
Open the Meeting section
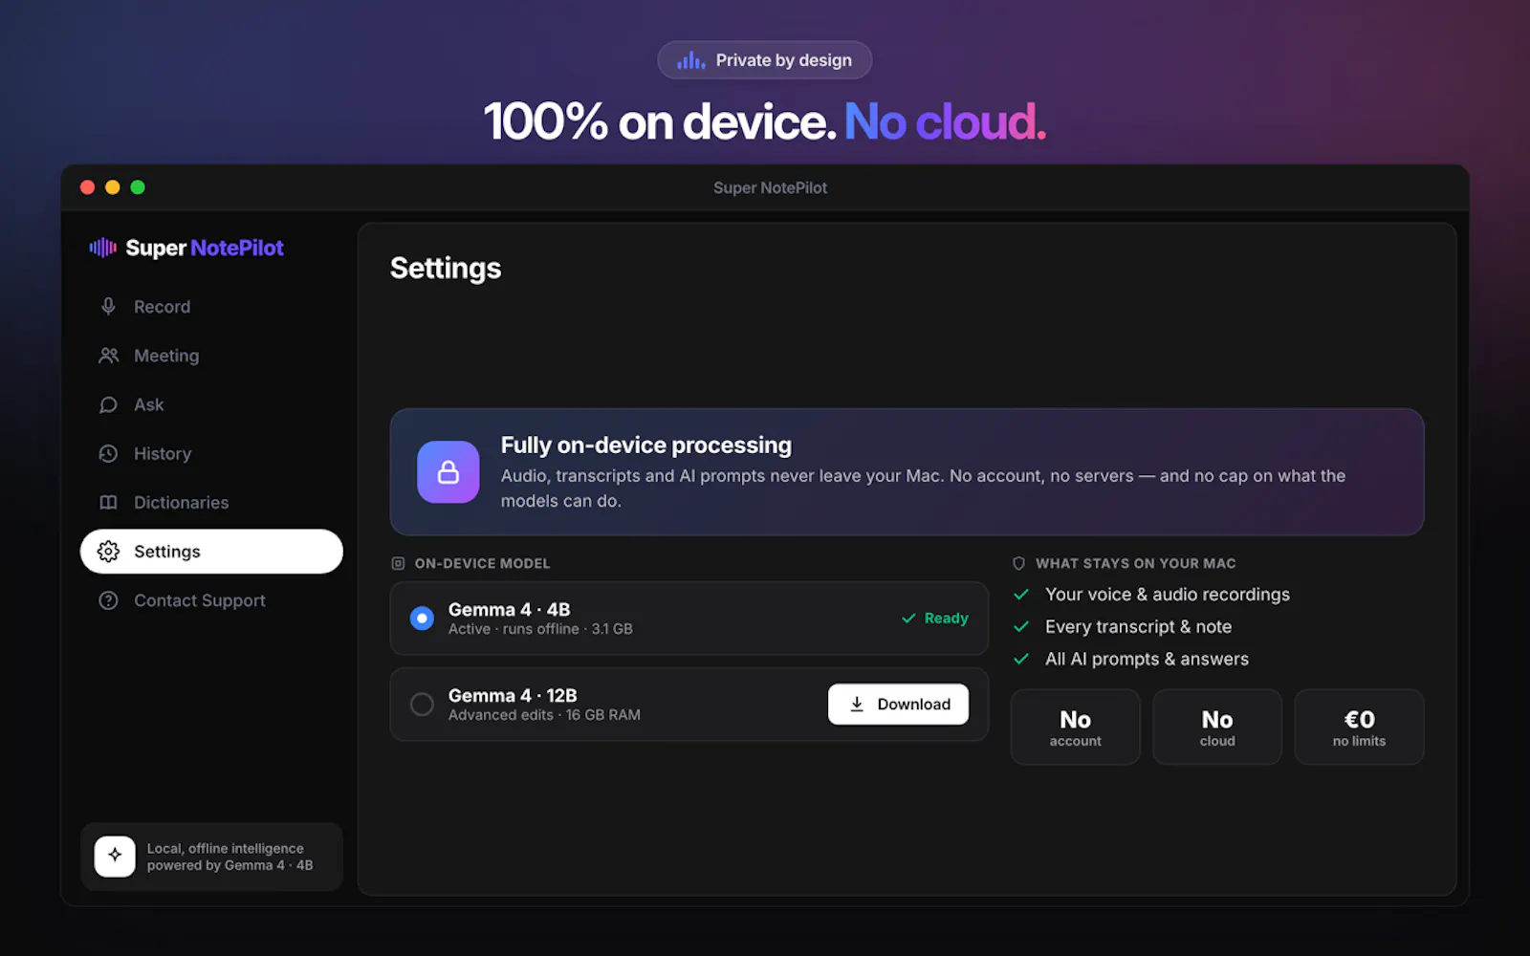[211, 356]
